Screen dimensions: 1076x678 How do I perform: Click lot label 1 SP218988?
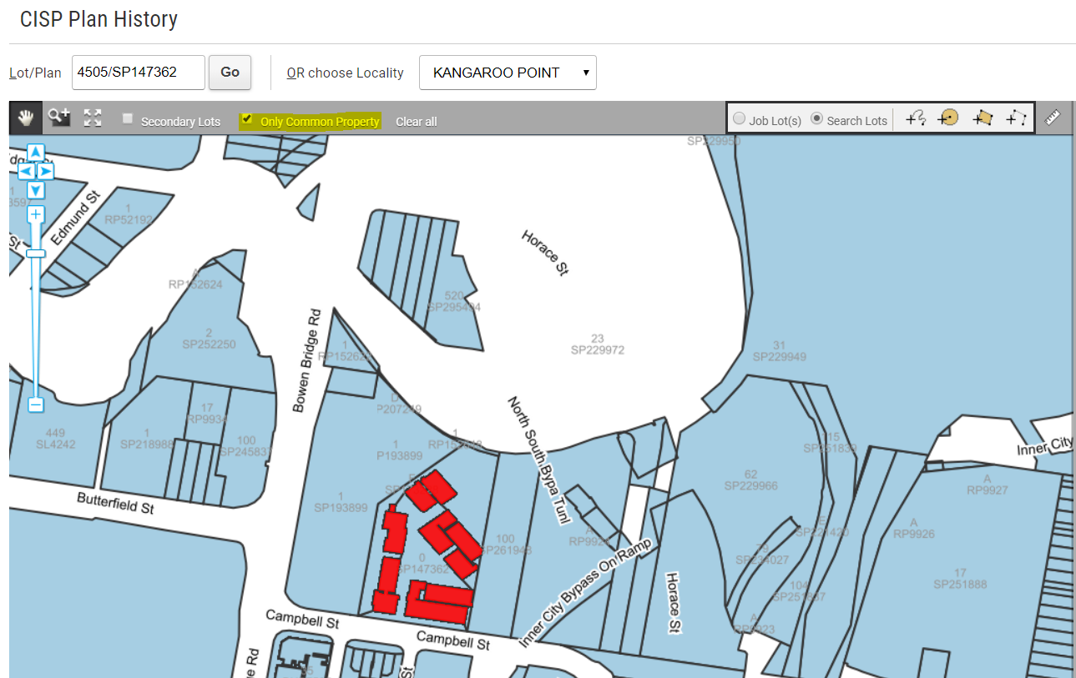click(x=147, y=439)
